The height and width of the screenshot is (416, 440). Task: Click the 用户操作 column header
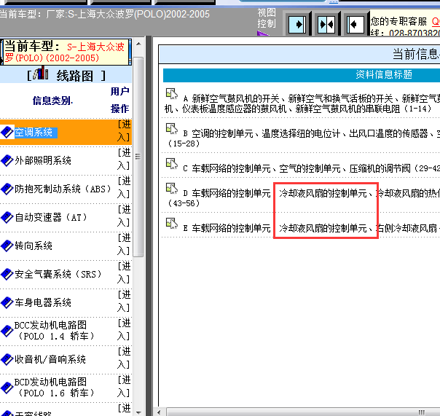(119, 100)
